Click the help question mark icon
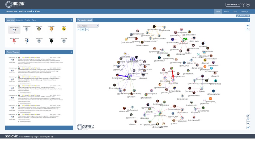Image resolution: width=255 pixels, height=143 pixels. pos(243,5)
